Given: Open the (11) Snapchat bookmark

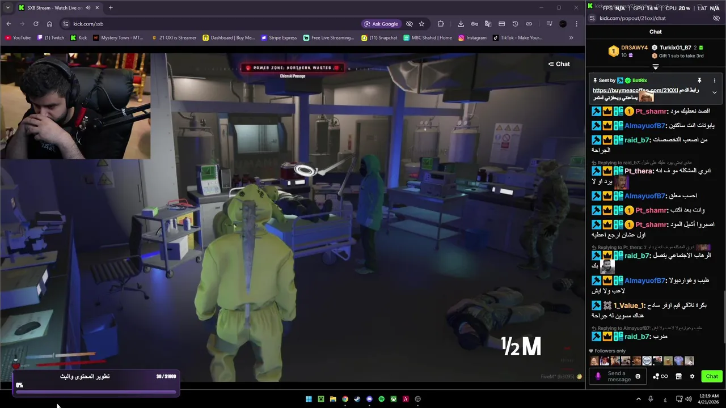Looking at the screenshot, I should [379, 38].
